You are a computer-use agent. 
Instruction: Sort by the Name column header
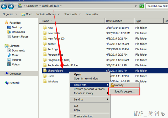coord(72,21)
